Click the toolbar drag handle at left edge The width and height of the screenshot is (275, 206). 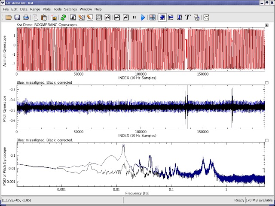point(3,17)
